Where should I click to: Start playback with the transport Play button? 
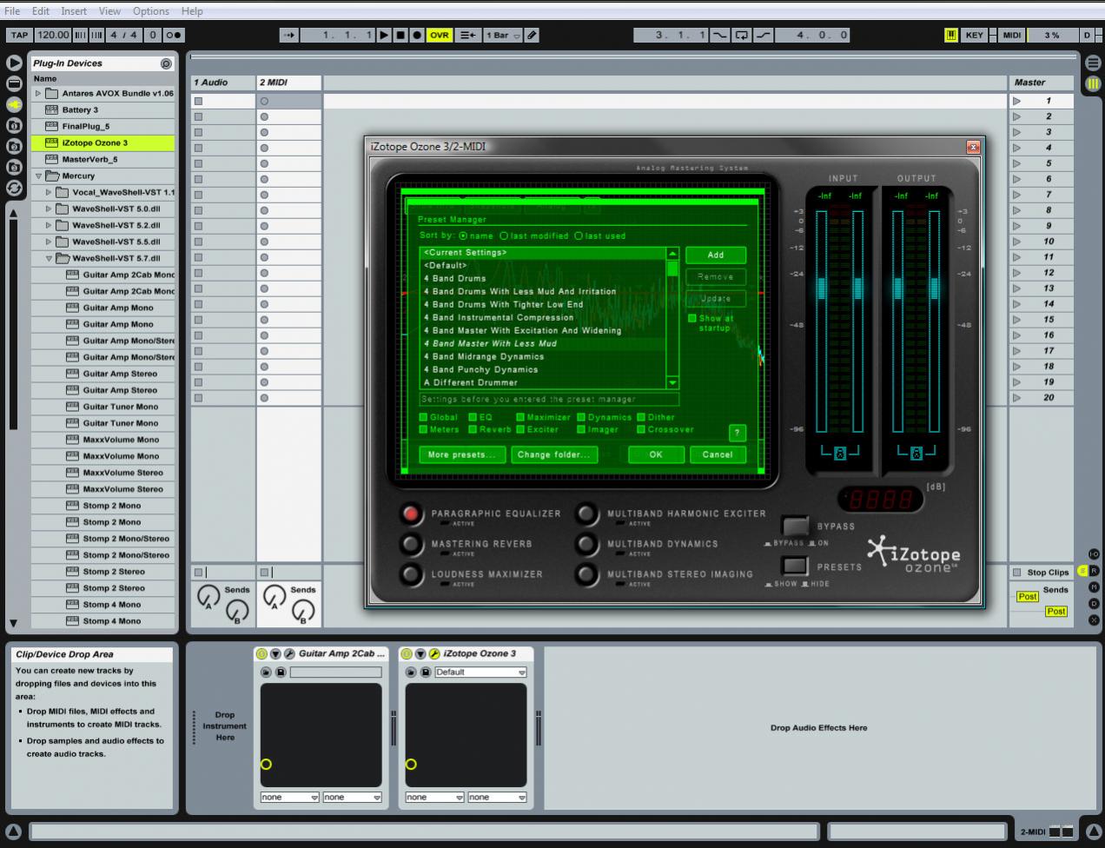point(384,35)
